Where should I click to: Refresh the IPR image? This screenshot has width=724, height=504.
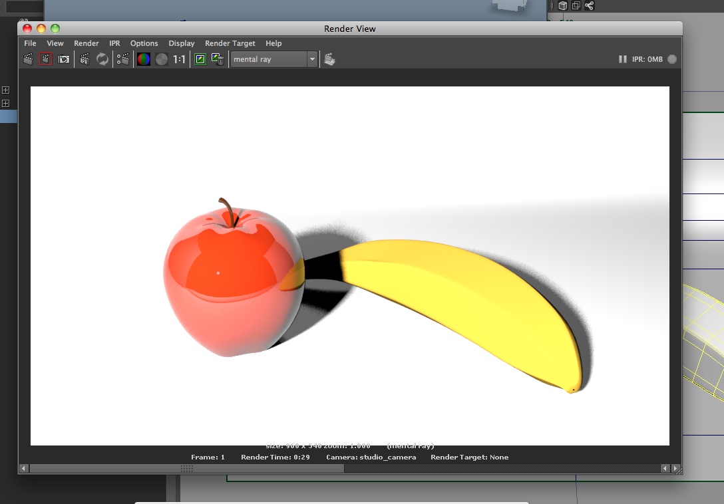pos(102,59)
